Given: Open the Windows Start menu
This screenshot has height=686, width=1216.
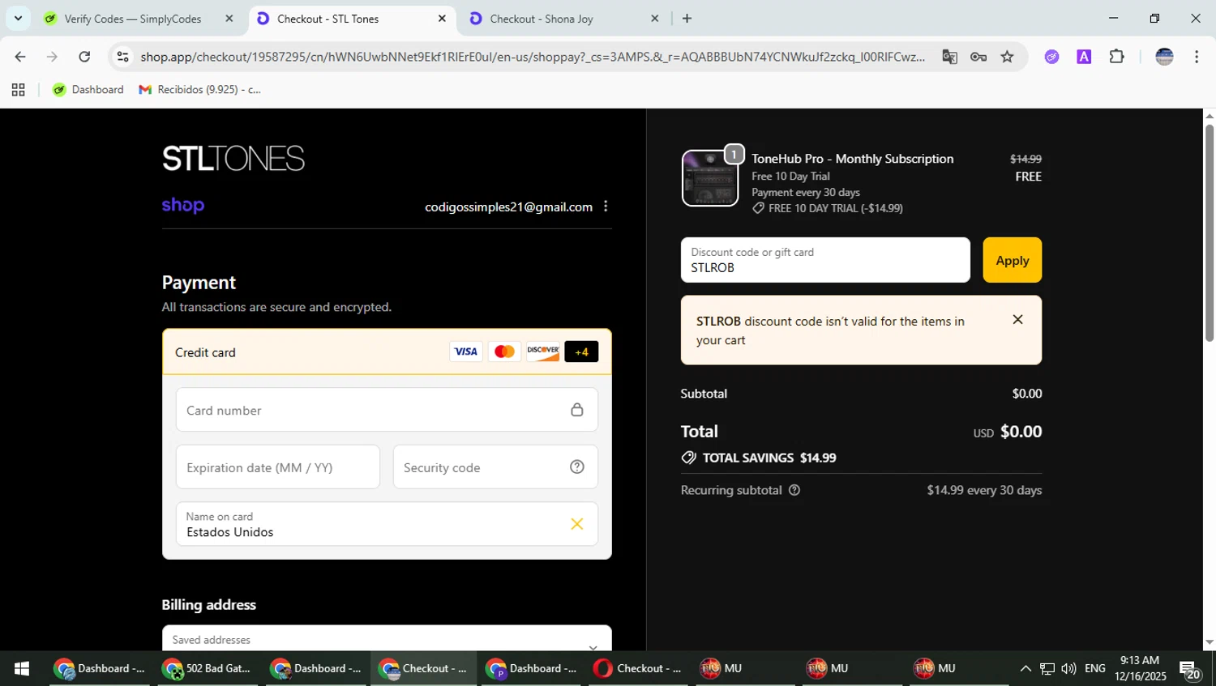Looking at the screenshot, I should pyautogui.click(x=22, y=668).
